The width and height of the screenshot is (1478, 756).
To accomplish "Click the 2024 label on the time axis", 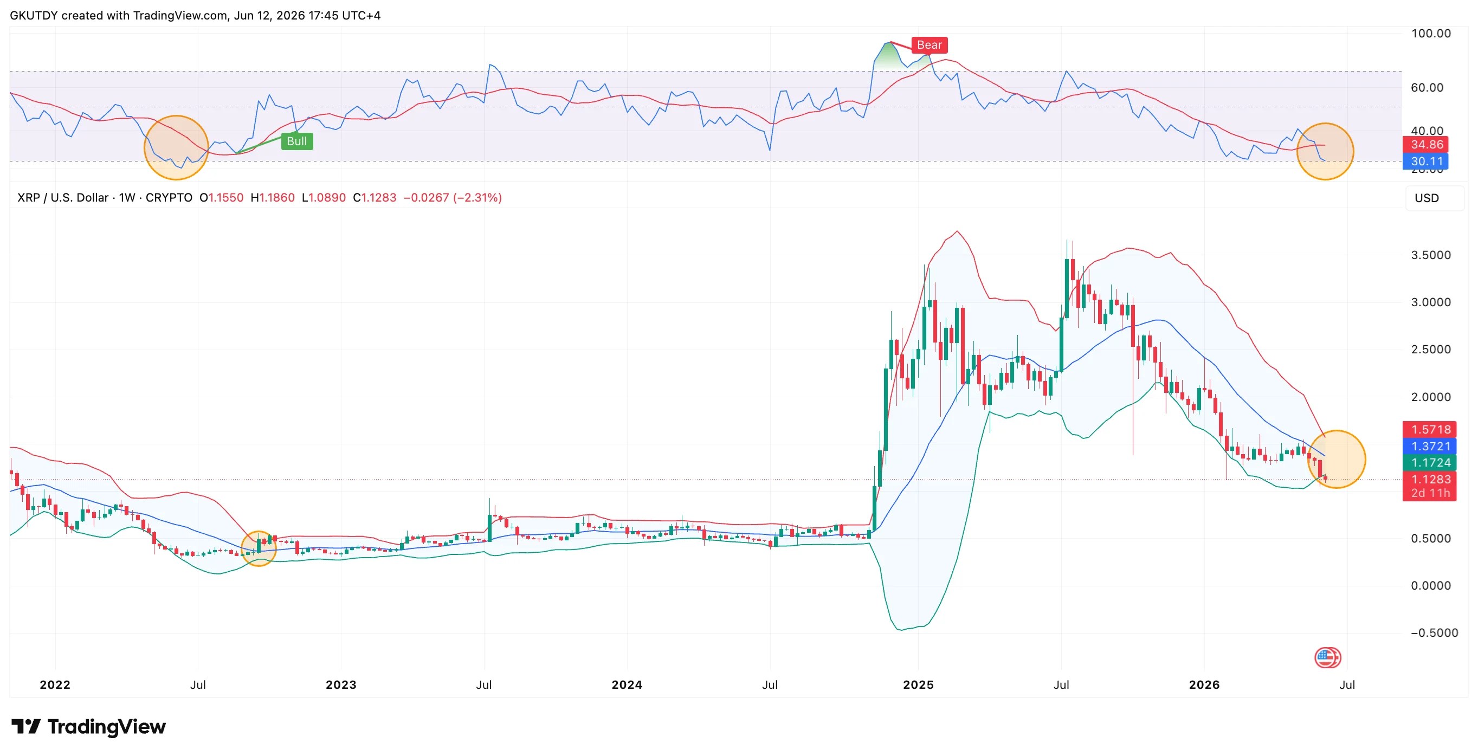I will (627, 684).
